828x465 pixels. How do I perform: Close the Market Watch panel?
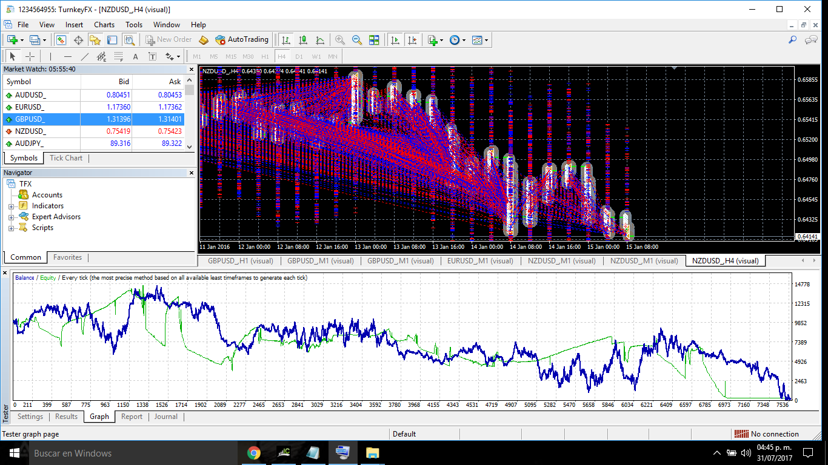[x=192, y=69]
